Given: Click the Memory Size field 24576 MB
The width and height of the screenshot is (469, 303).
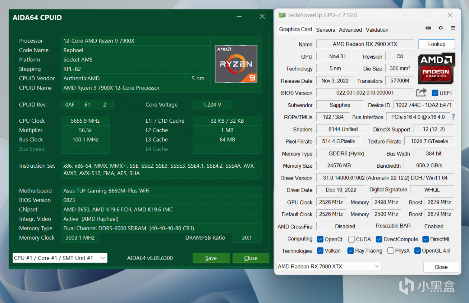Looking at the screenshot, I should coord(339,166).
